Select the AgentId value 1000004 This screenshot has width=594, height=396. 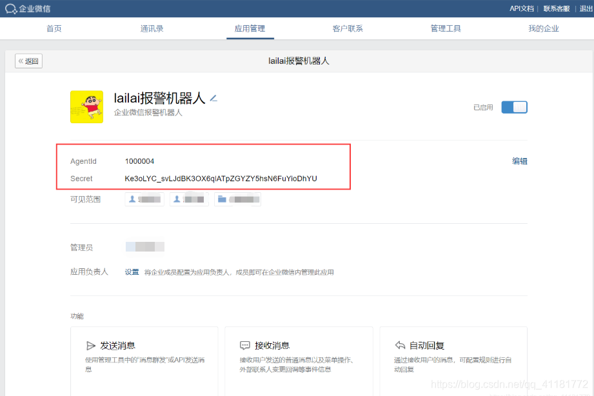coord(139,161)
